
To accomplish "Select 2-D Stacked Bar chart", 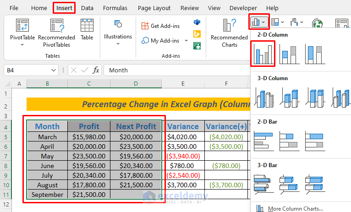I will [290, 141].
